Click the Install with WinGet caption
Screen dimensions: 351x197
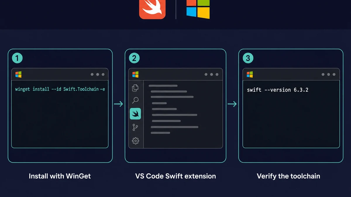(x=60, y=176)
